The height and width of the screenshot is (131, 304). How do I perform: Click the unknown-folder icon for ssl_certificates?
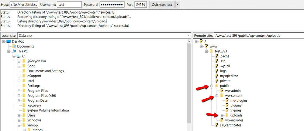[216, 125]
